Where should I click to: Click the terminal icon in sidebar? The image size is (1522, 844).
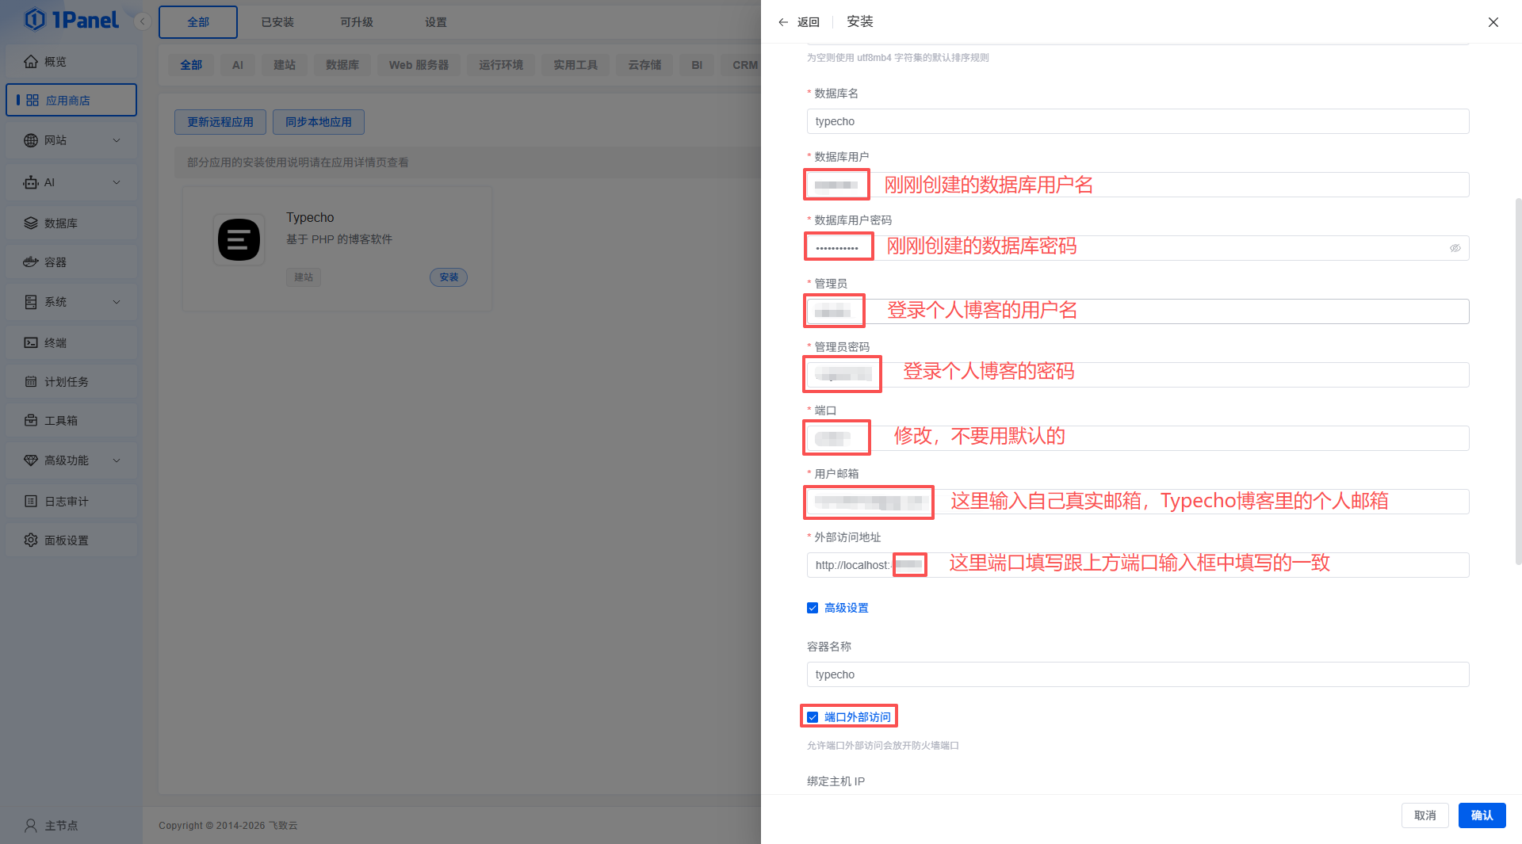point(31,343)
